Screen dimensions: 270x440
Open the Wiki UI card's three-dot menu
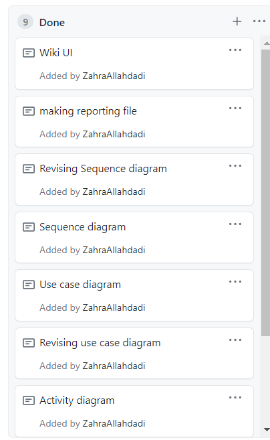click(x=235, y=50)
